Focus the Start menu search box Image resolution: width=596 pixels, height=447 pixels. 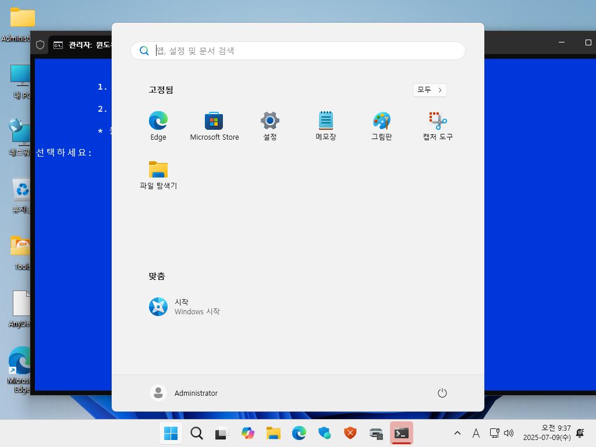pos(298,51)
